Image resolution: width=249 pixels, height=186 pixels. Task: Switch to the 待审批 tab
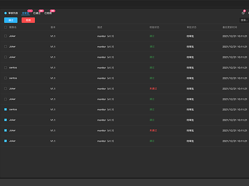click(25, 13)
